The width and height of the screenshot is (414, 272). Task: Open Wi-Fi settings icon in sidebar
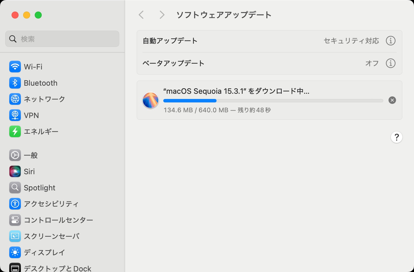coord(15,67)
